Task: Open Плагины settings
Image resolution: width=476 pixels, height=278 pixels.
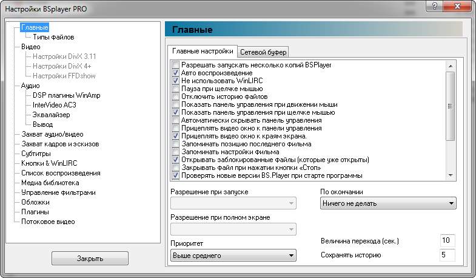Action: 35,212
